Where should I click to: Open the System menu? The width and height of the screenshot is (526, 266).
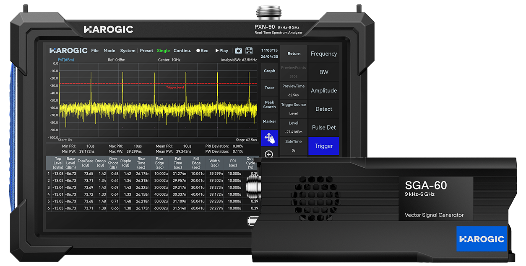(128, 51)
